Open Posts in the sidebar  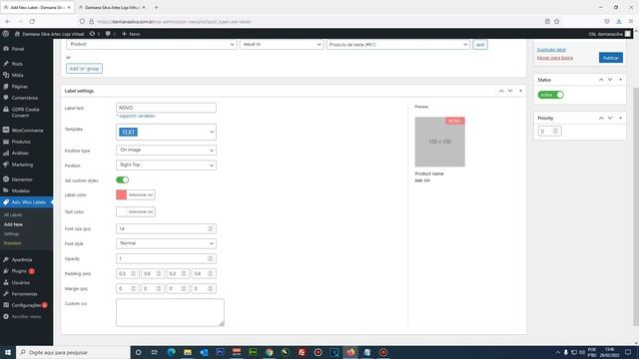(17, 64)
